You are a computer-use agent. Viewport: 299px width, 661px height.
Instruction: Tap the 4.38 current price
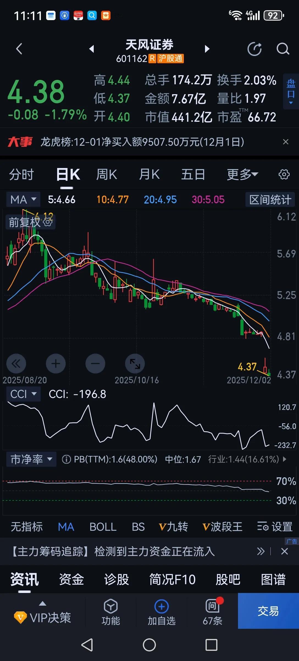coord(36,91)
